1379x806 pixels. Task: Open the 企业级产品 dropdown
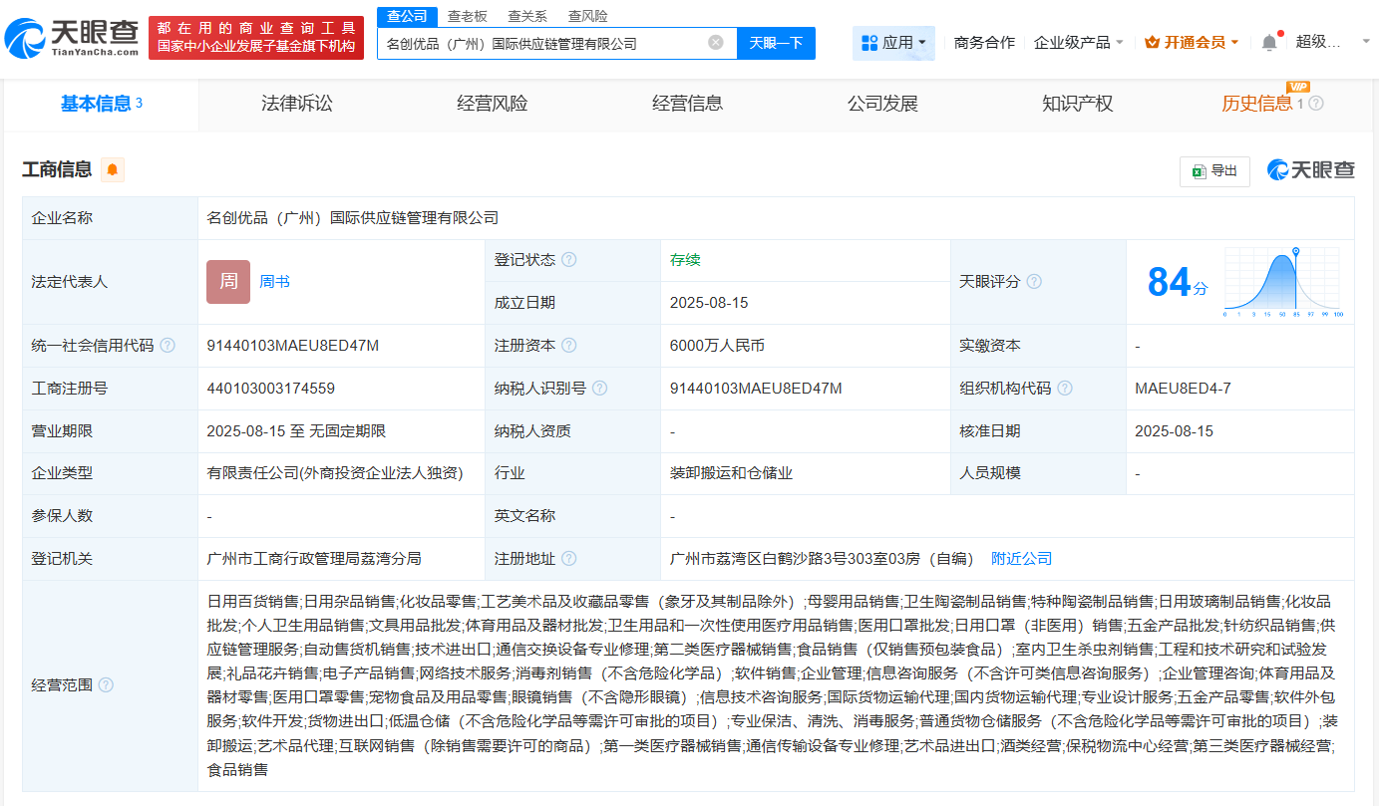point(1078,42)
